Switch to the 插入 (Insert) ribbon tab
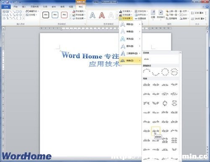 24,7
